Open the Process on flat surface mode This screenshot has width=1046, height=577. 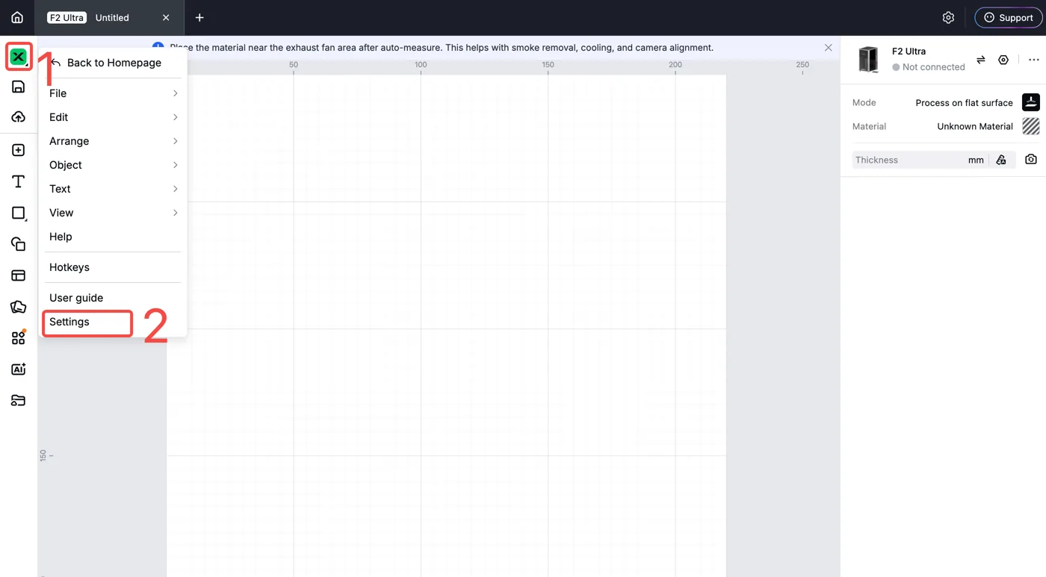coord(964,103)
